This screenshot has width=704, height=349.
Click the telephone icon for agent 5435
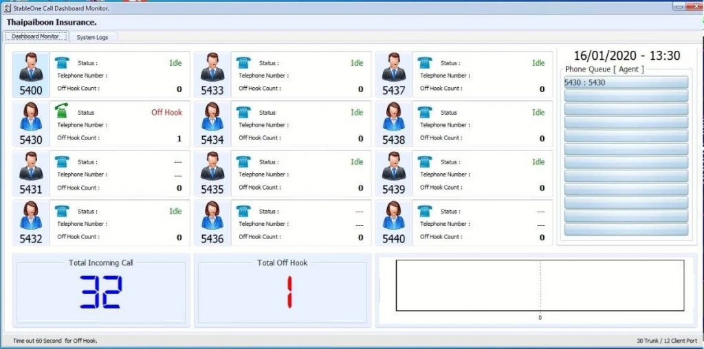(243, 162)
